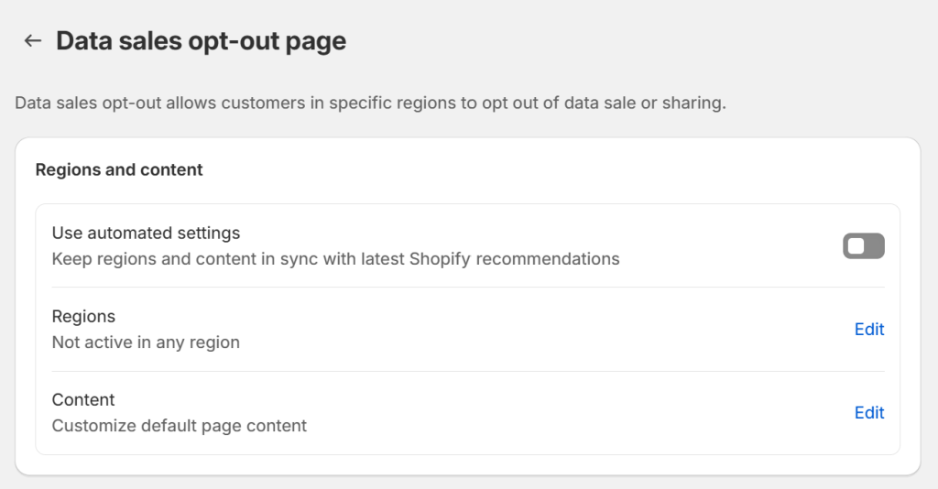Click the Edit link for Regions

[x=868, y=330]
